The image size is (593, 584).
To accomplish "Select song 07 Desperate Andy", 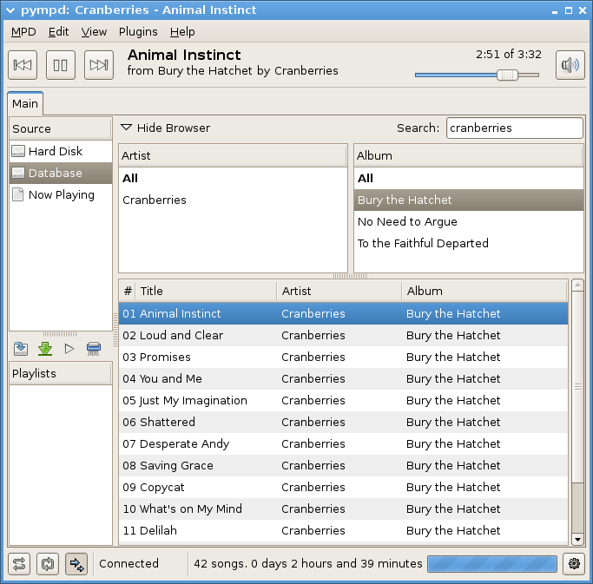I will pos(344,443).
